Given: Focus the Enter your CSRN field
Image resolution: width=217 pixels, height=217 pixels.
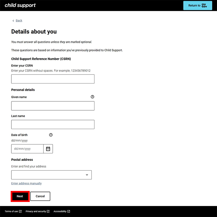Looking at the screenshot, I should [53, 79].
